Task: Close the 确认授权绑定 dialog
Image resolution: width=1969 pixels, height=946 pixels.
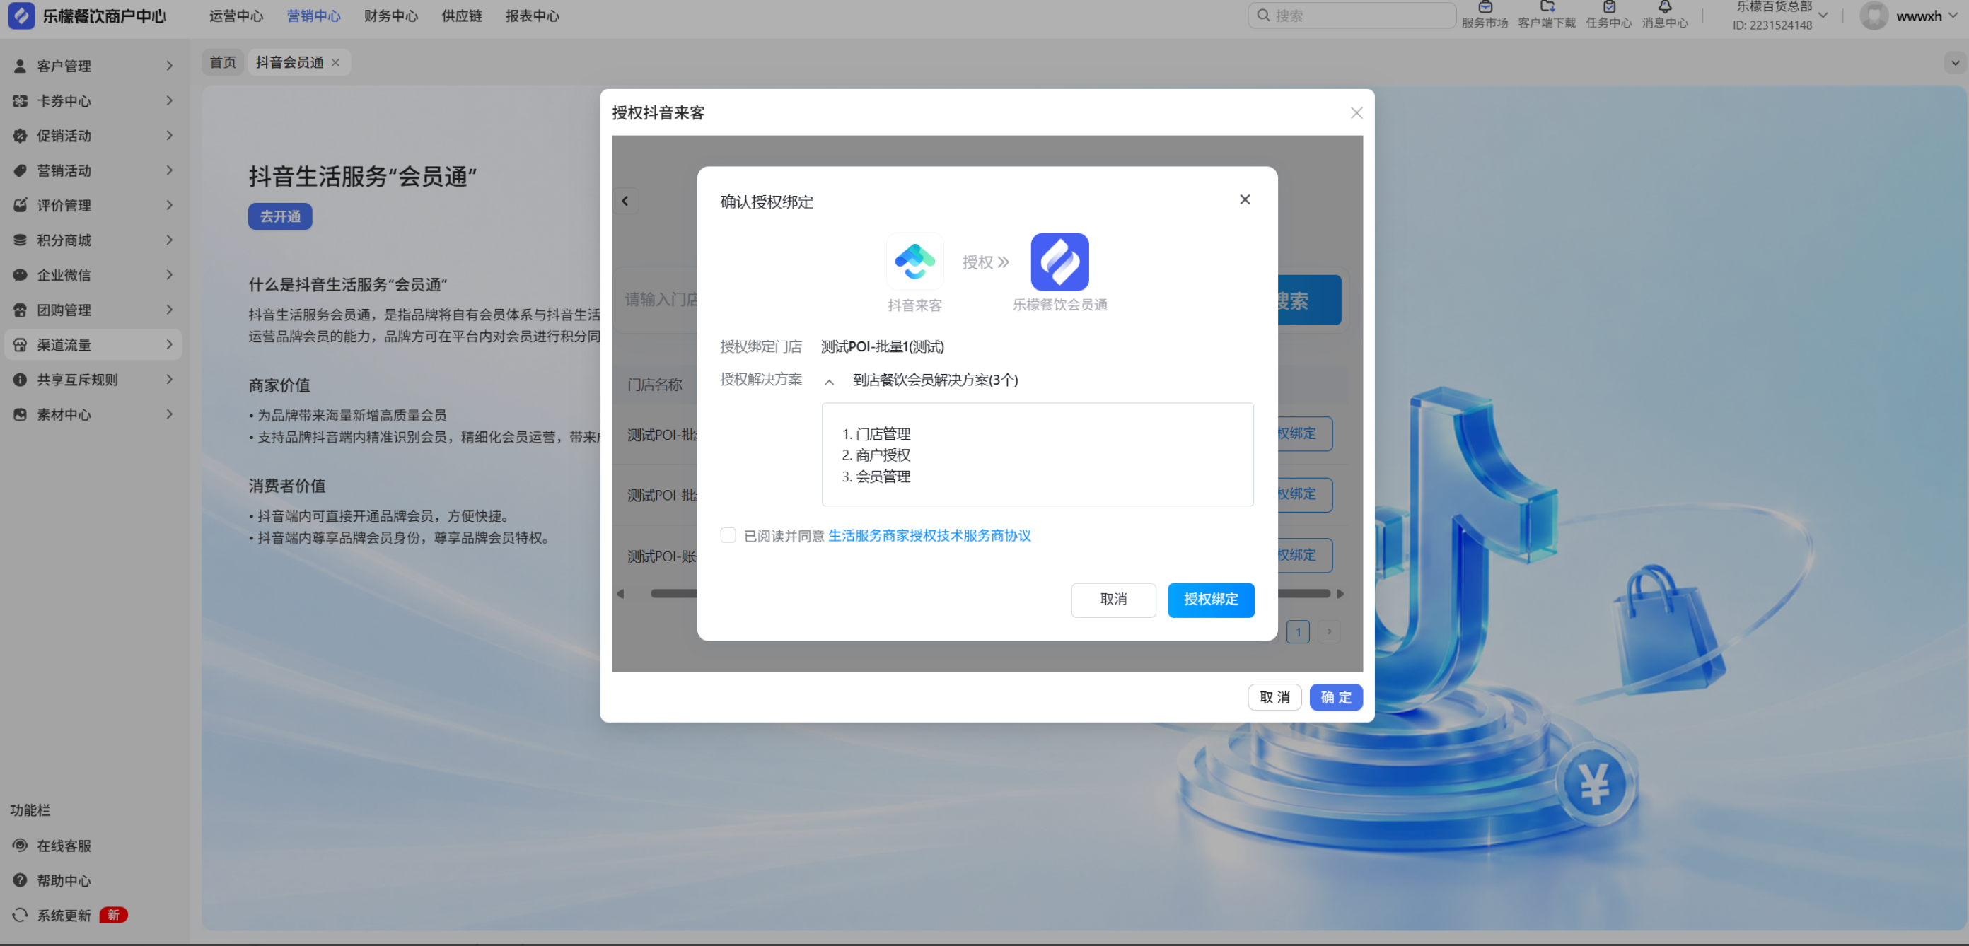Action: point(1244,199)
